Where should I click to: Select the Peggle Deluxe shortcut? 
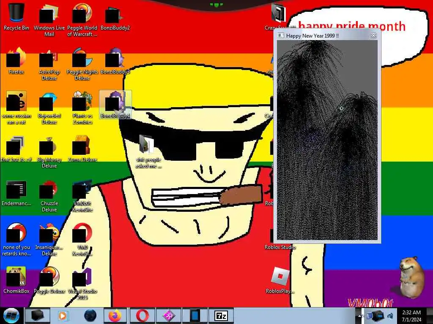tap(49, 280)
